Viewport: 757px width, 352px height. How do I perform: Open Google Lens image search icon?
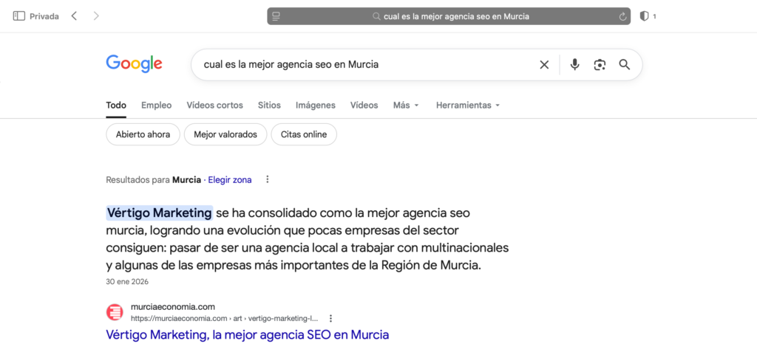click(x=600, y=65)
